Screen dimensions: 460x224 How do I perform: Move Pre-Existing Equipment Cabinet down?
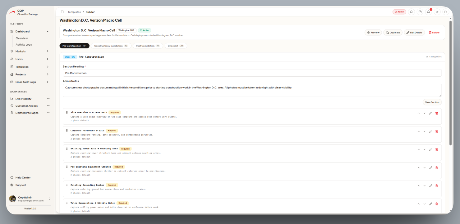point(425,168)
